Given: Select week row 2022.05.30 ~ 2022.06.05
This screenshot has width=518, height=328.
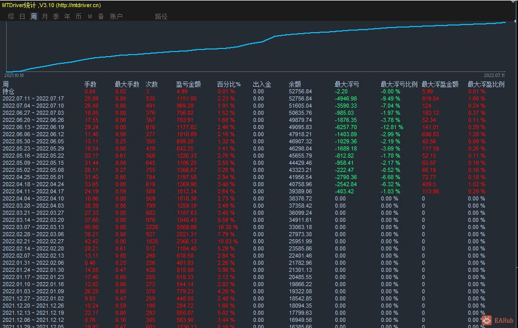Looking at the screenshot, I should [x=33, y=141].
